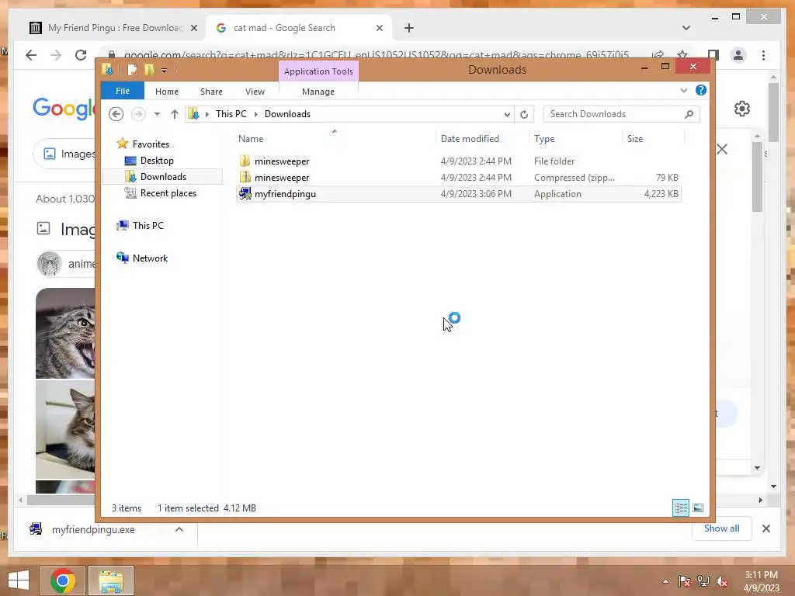Open Customize Quick Access Toolbar dropdown
Viewport: 795px width, 596px height.
165,71
